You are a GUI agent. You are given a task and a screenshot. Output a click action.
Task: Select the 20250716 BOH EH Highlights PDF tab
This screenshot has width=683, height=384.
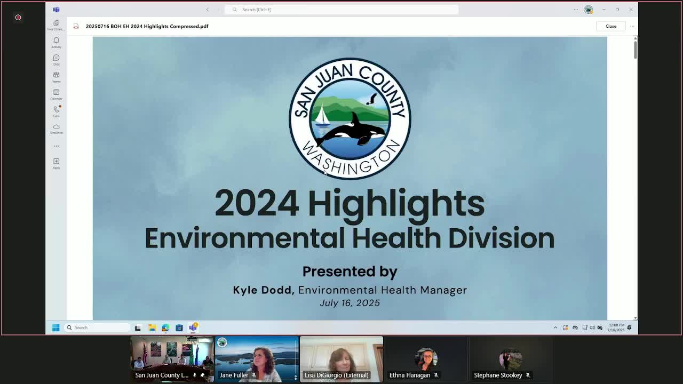point(147,26)
